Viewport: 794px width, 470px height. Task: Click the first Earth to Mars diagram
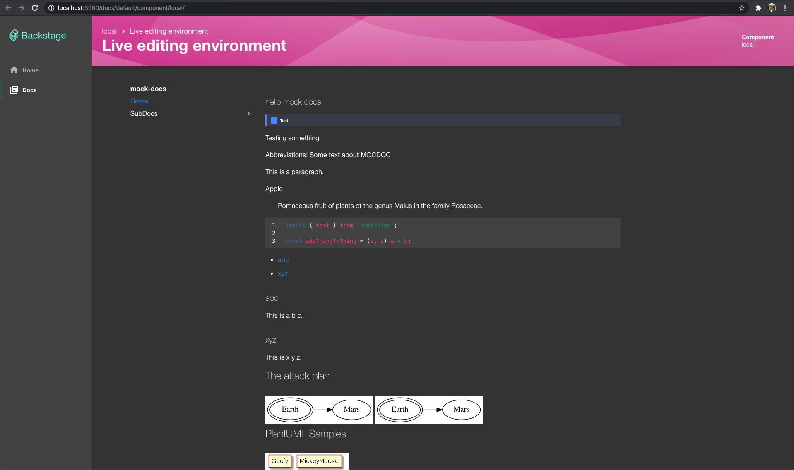click(x=319, y=410)
